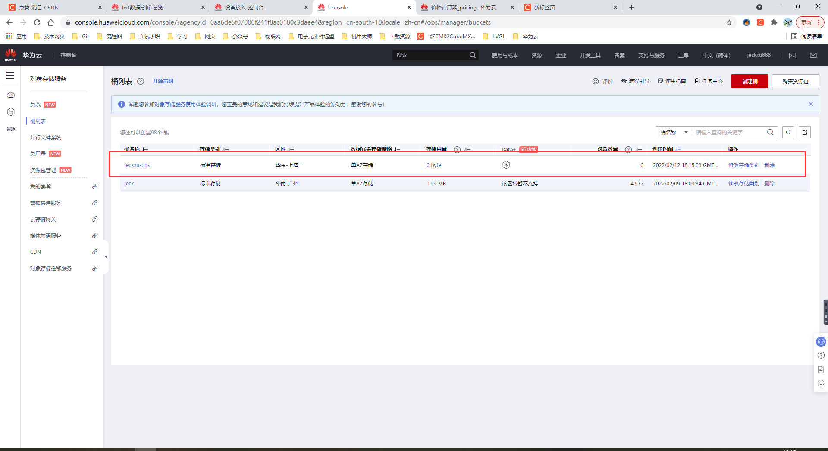Open the 资源 menu

click(x=537, y=55)
